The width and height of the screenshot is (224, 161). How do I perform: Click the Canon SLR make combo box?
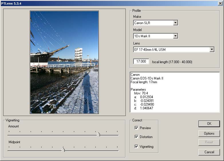156,23
